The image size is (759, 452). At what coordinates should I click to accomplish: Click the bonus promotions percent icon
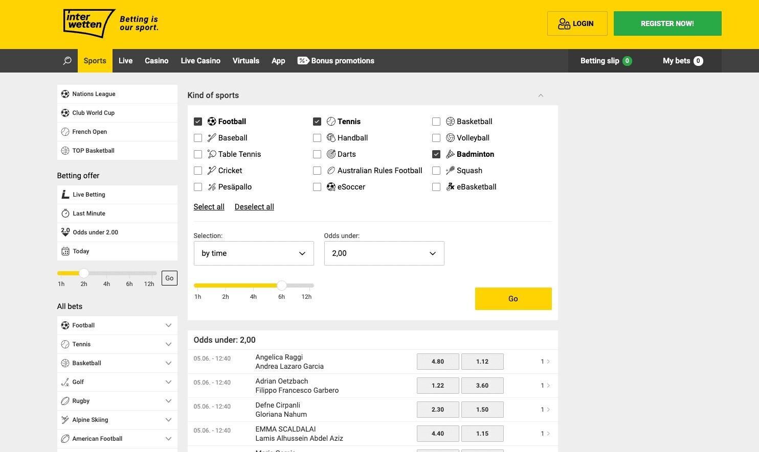point(303,61)
